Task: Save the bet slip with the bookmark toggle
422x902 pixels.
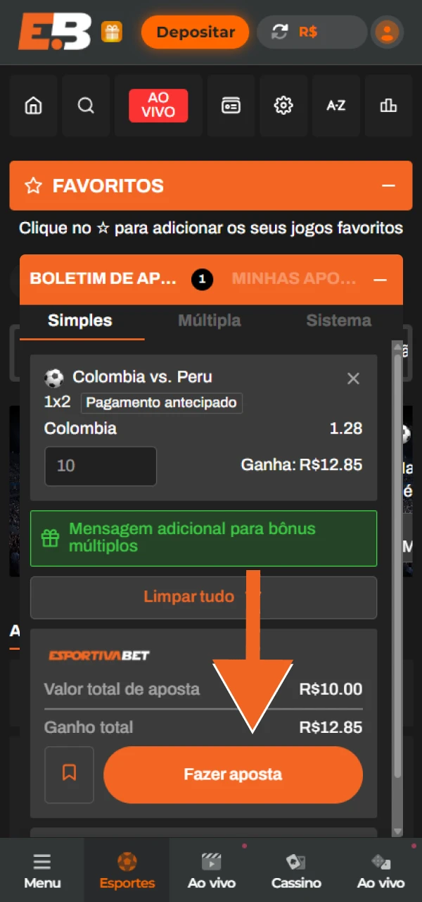Action: point(69,774)
